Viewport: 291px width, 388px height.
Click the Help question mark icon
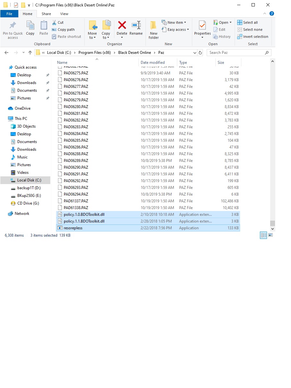[271, 13]
